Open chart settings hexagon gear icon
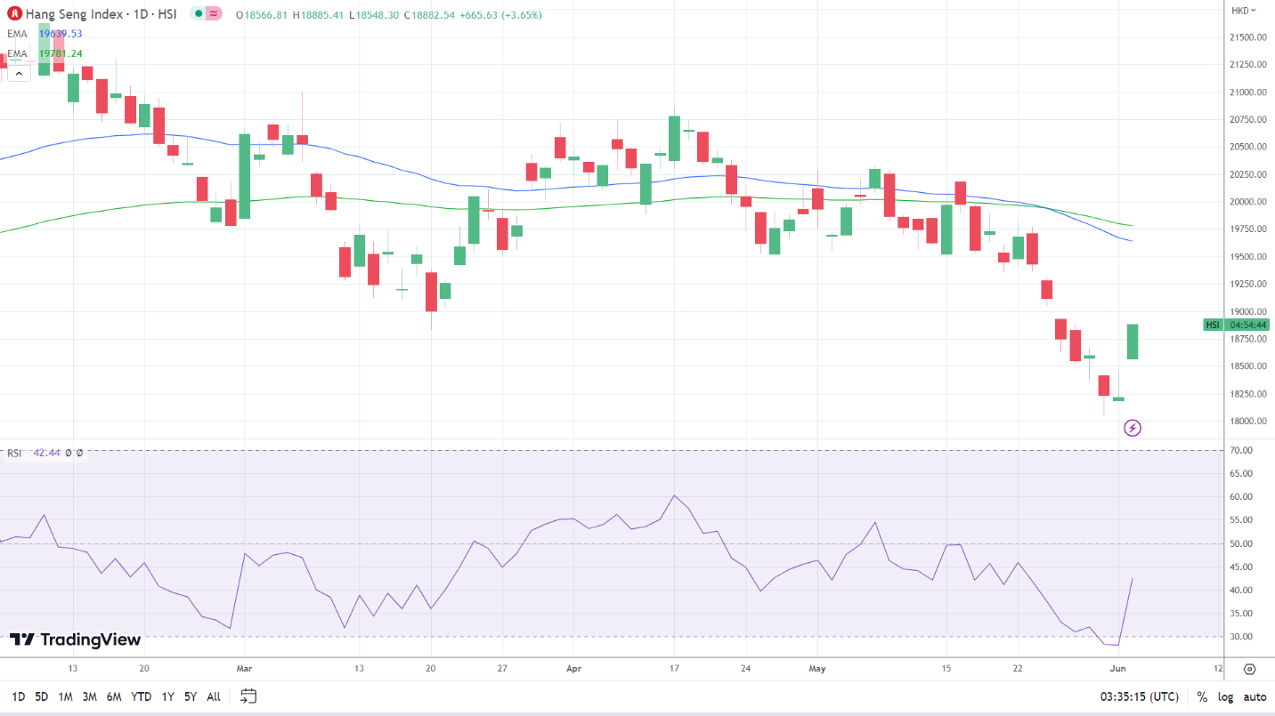Image resolution: width=1275 pixels, height=716 pixels. pos(1249,670)
